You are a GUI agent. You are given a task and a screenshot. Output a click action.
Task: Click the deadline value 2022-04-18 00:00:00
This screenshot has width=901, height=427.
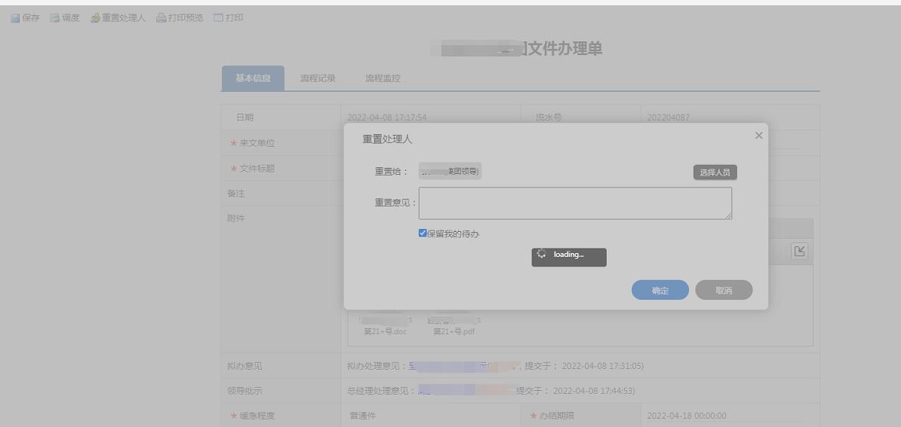pos(687,416)
